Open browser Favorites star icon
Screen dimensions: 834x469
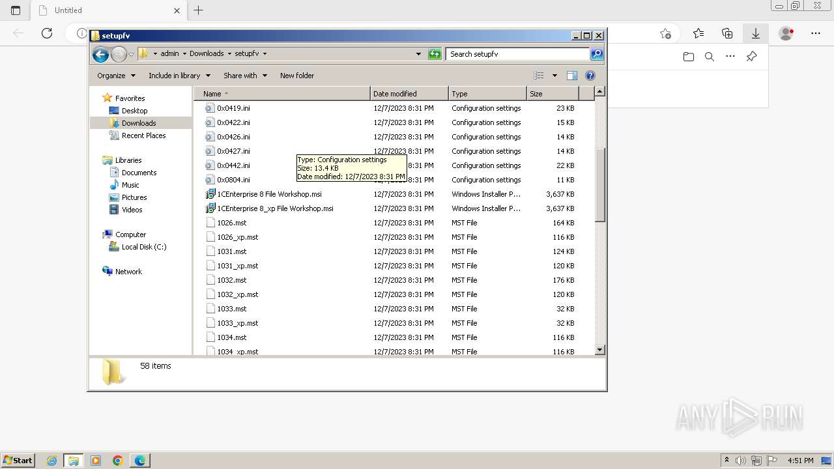(x=698, y=33)
